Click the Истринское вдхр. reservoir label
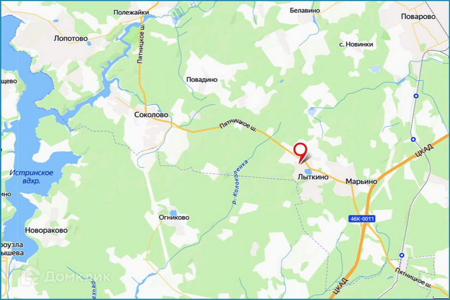Viewport: 450px width, 300px height. pos(31,177)
